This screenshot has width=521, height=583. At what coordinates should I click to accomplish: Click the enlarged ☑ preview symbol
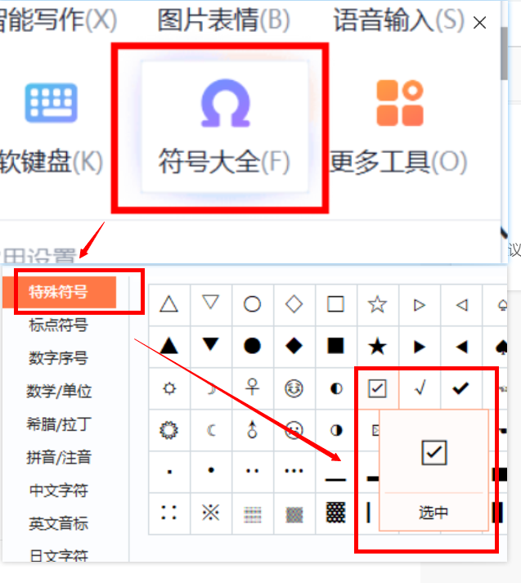(434, 452)
